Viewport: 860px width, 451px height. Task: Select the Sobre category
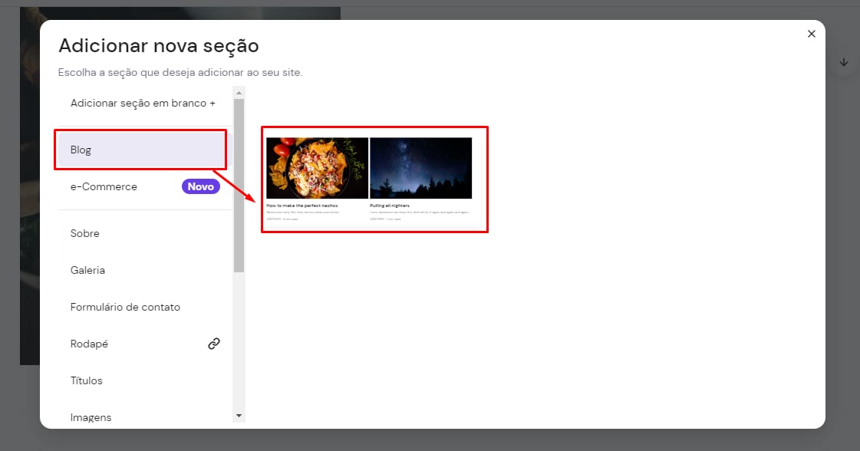pyautogui.click(x=85, y=233)
